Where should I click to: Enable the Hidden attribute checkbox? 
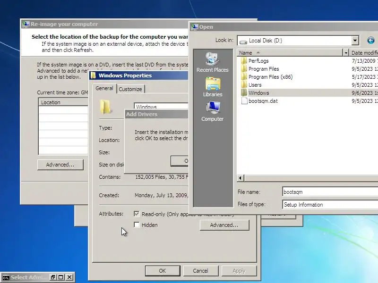click(x=137, y=225)
